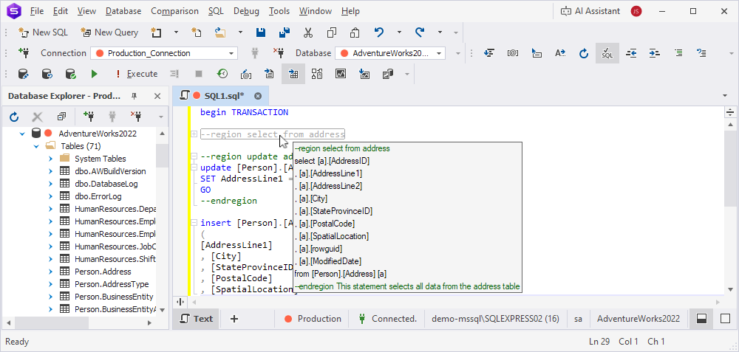Toggle the split-horizontal layout button in status bar
The image size is (739, 352).
(x=701, y=319)
